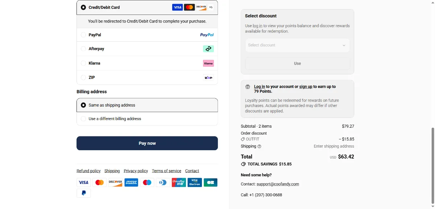This screenshot has height=209, width=435.
Task: Click the support@coofandy.com email link
Action: [x=278, y=184]
